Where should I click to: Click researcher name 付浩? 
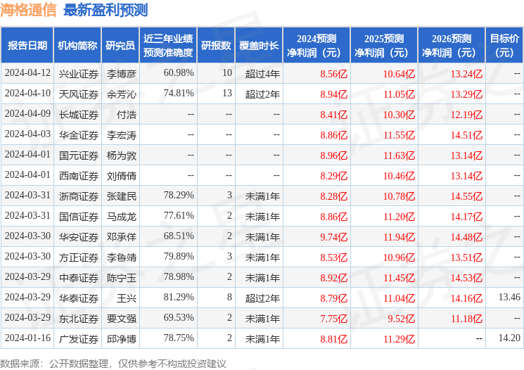(127, 115)
